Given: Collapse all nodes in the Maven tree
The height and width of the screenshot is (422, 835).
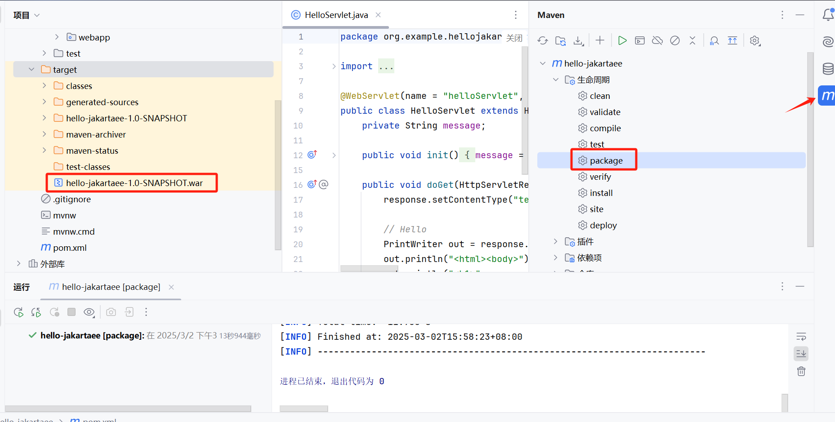Looking at the screenshot, I should (x=692, y=40).
